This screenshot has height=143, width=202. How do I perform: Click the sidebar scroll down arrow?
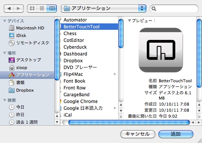coord(57,122)
